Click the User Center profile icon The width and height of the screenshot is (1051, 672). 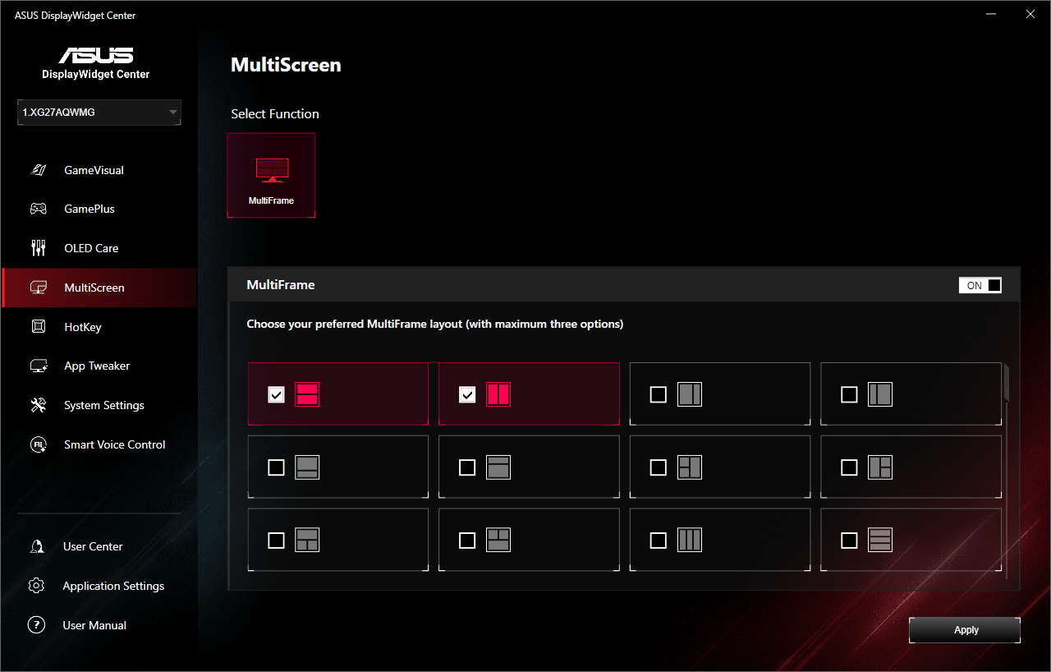tap(36, 546)
